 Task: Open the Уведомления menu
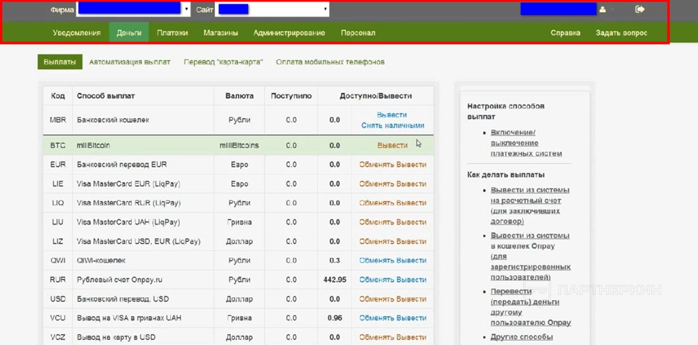pyautogui.click(x=77, y=33)
